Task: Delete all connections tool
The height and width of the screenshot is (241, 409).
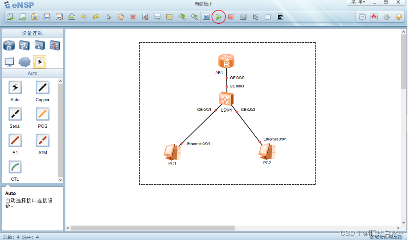Action: click(145, 17)
